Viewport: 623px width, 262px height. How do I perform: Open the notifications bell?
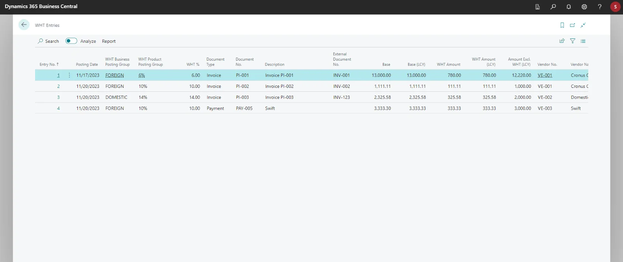click(x=568, y=7)
